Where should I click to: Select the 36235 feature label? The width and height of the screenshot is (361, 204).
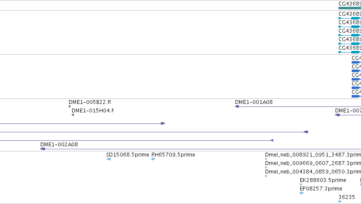click(347, 197)
